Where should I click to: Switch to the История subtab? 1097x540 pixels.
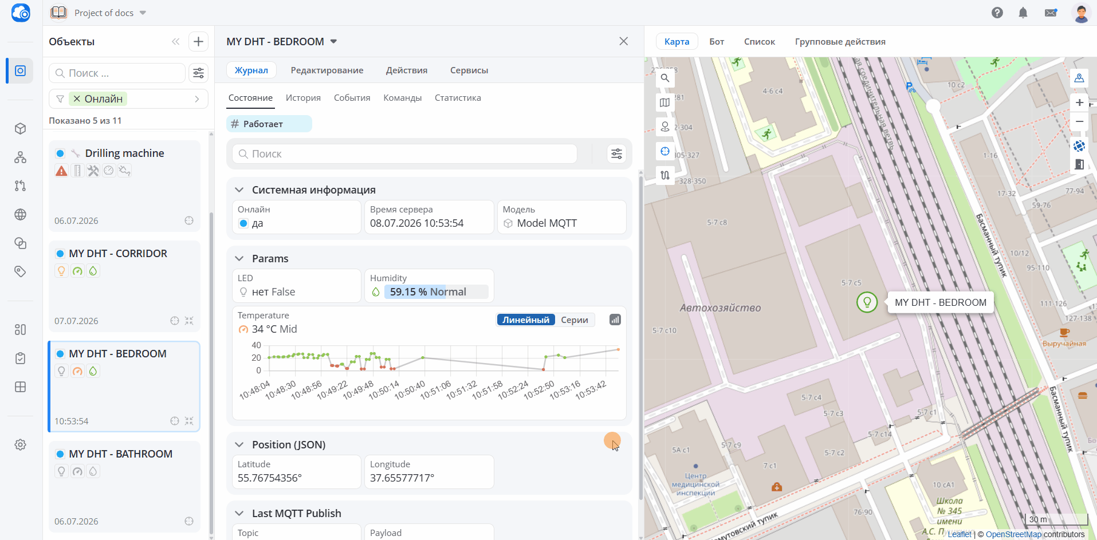[303, 97]
